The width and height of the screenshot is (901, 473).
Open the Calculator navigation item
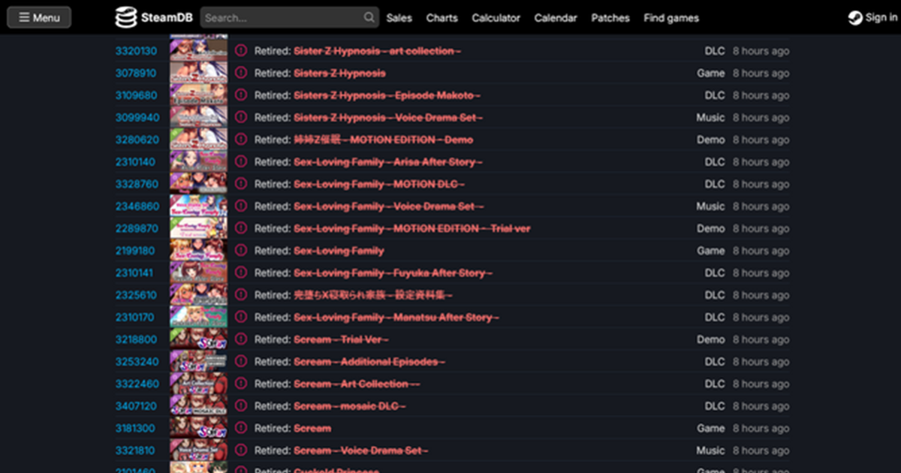click(x=496, y=18)
